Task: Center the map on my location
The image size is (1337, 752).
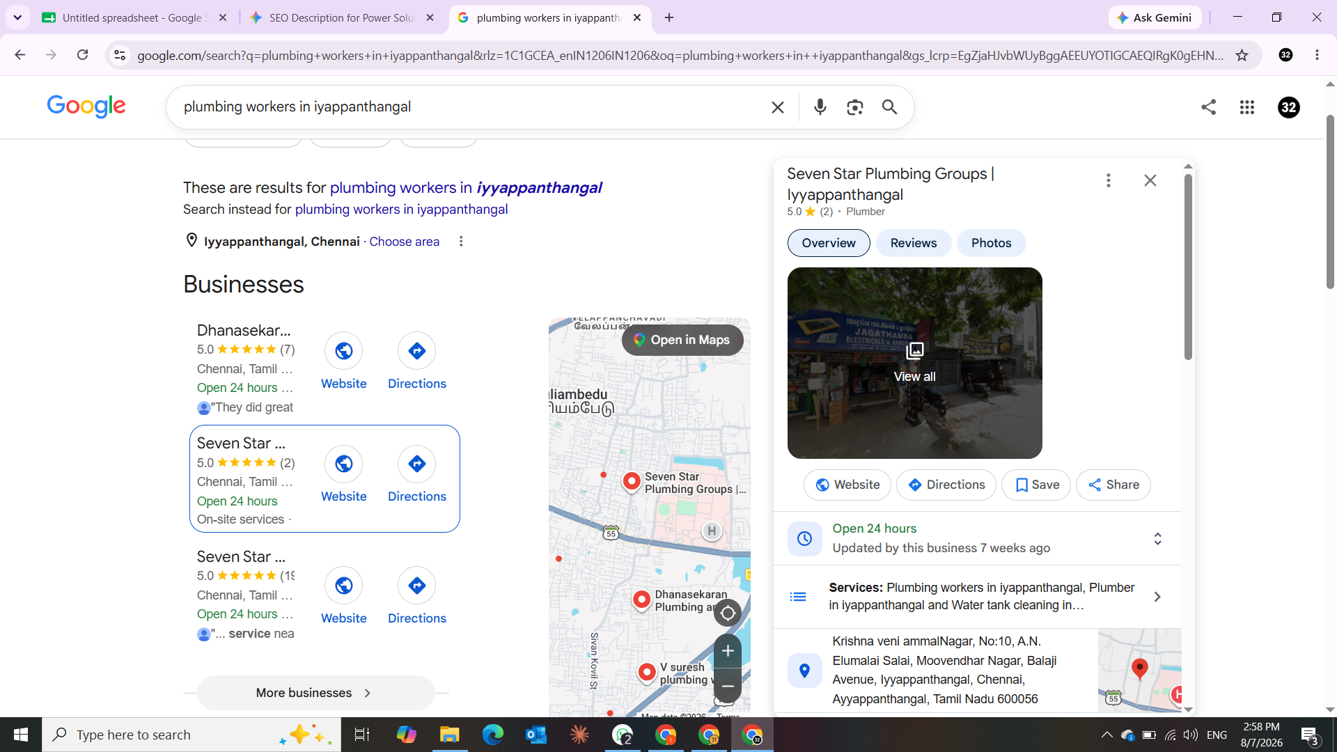Action: pos(728,613)
